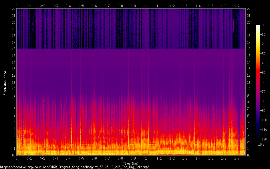Viewport: 270px width, 169px height.
Task: Select the 1 ks tick on bottom time axis
Action: (x=146, y=158)
